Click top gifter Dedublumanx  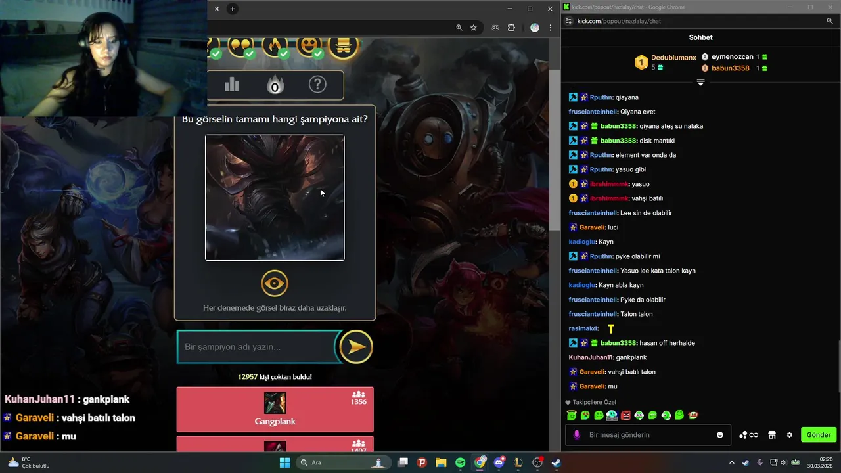coord(673,58)
